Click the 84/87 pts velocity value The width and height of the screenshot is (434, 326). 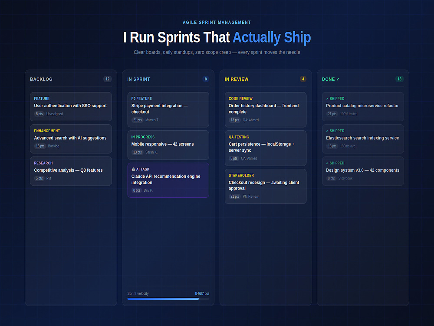pyautogui.click(x=202, y=293)
